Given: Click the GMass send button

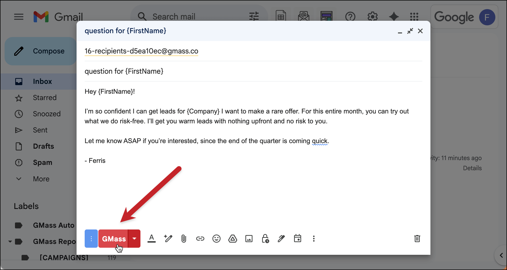Looking at the screenshot, I should click(113, 239).
